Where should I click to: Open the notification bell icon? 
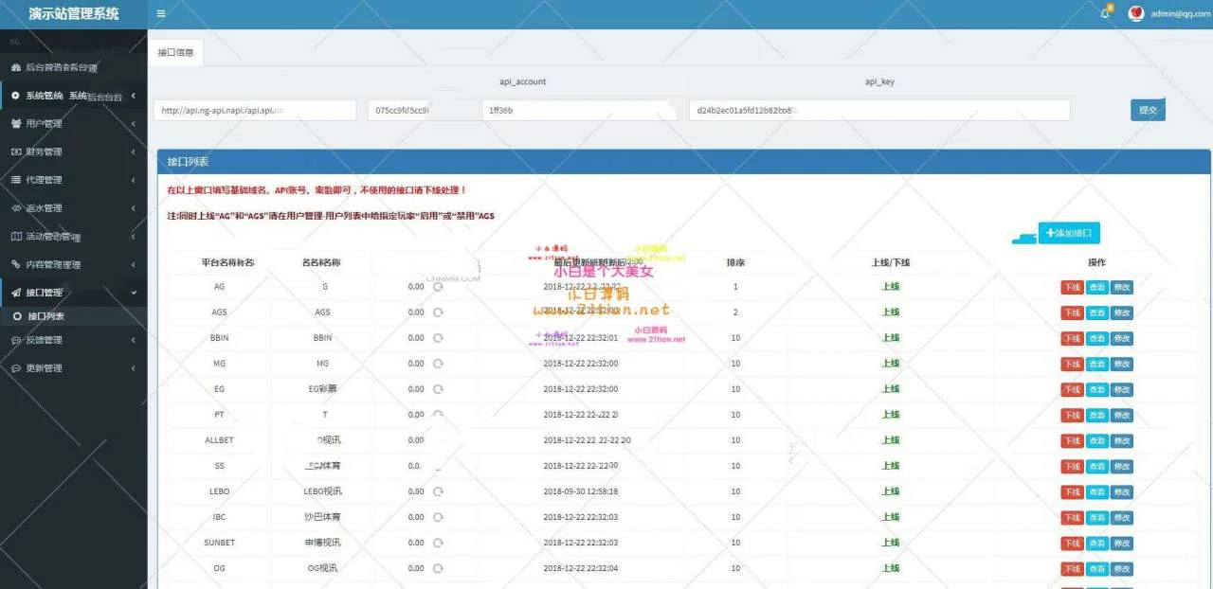[x=1105, y=13]
